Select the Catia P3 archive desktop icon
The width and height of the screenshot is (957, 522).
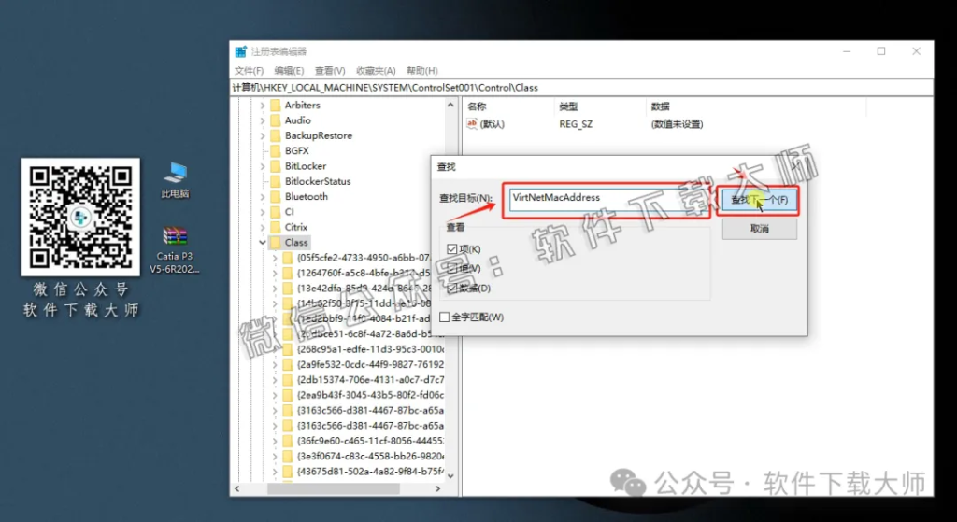(175, 249)
